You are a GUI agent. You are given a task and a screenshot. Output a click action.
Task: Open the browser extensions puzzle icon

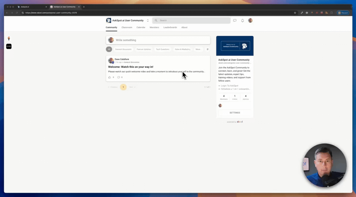(x=331, y=13)
